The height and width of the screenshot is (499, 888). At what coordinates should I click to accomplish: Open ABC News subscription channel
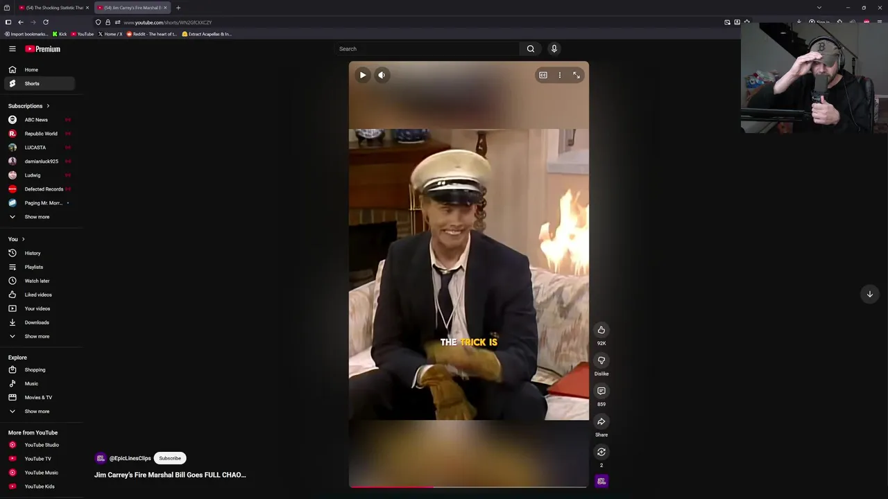(40, 120)
